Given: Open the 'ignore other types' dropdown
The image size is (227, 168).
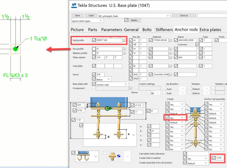Looking at the screenshot, I should pyautogui.click(x=101, y=21).
